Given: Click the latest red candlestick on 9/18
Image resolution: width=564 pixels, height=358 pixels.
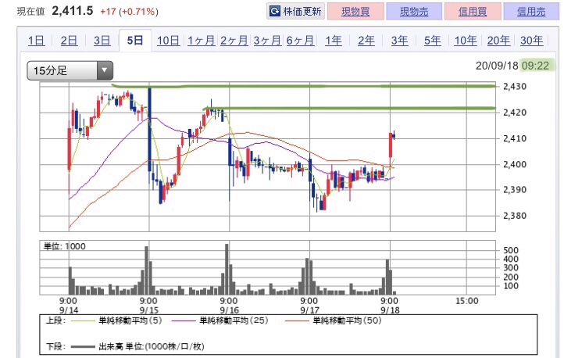Looking at the screenshot, I should click(x=391, y=145).
